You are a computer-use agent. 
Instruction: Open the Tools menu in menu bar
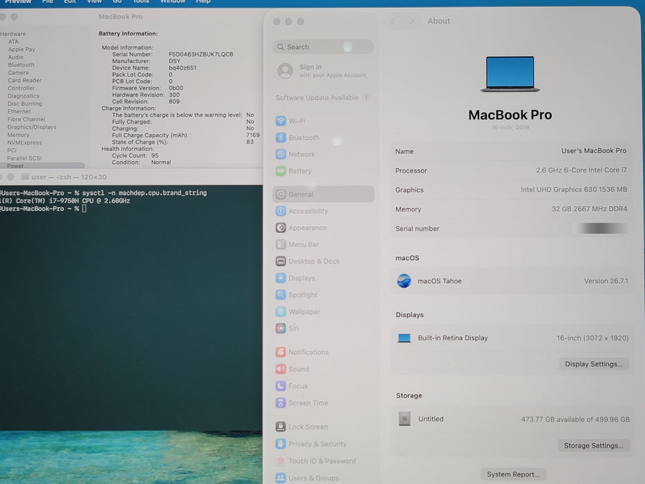[140, 1]
